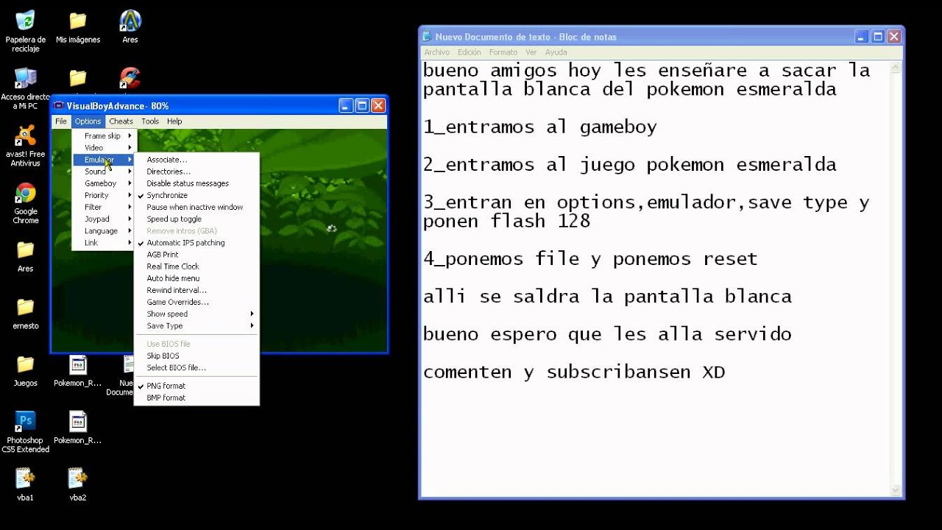Expand the Video submenu
The image size is (942, 530).
(104, 148)
